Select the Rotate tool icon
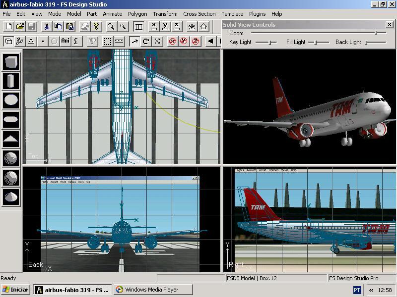This screenshot has width=397, height=297. click(146, 41)
